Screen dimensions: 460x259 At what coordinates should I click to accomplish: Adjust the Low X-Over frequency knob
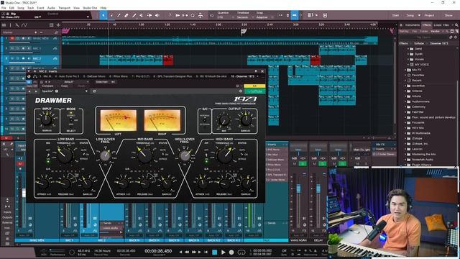coord(105,155)
